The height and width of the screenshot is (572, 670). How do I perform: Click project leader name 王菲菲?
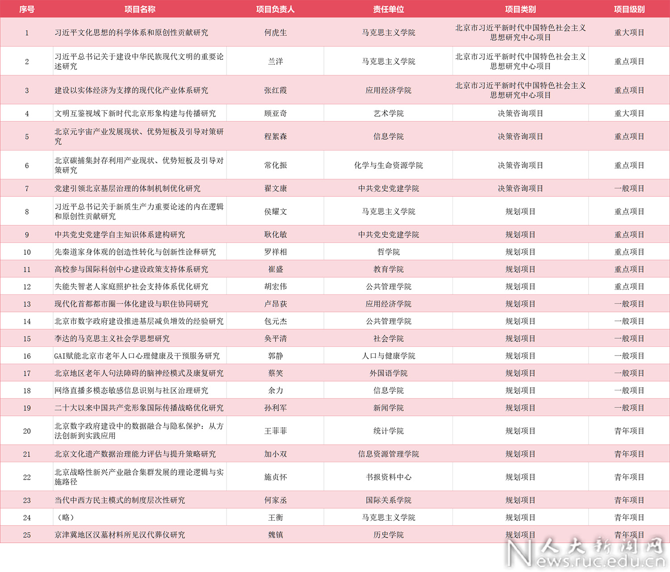[275, 431]
